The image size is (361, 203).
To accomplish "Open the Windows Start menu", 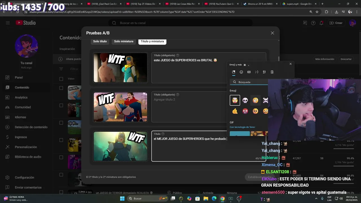I will [x=122, y=198].
